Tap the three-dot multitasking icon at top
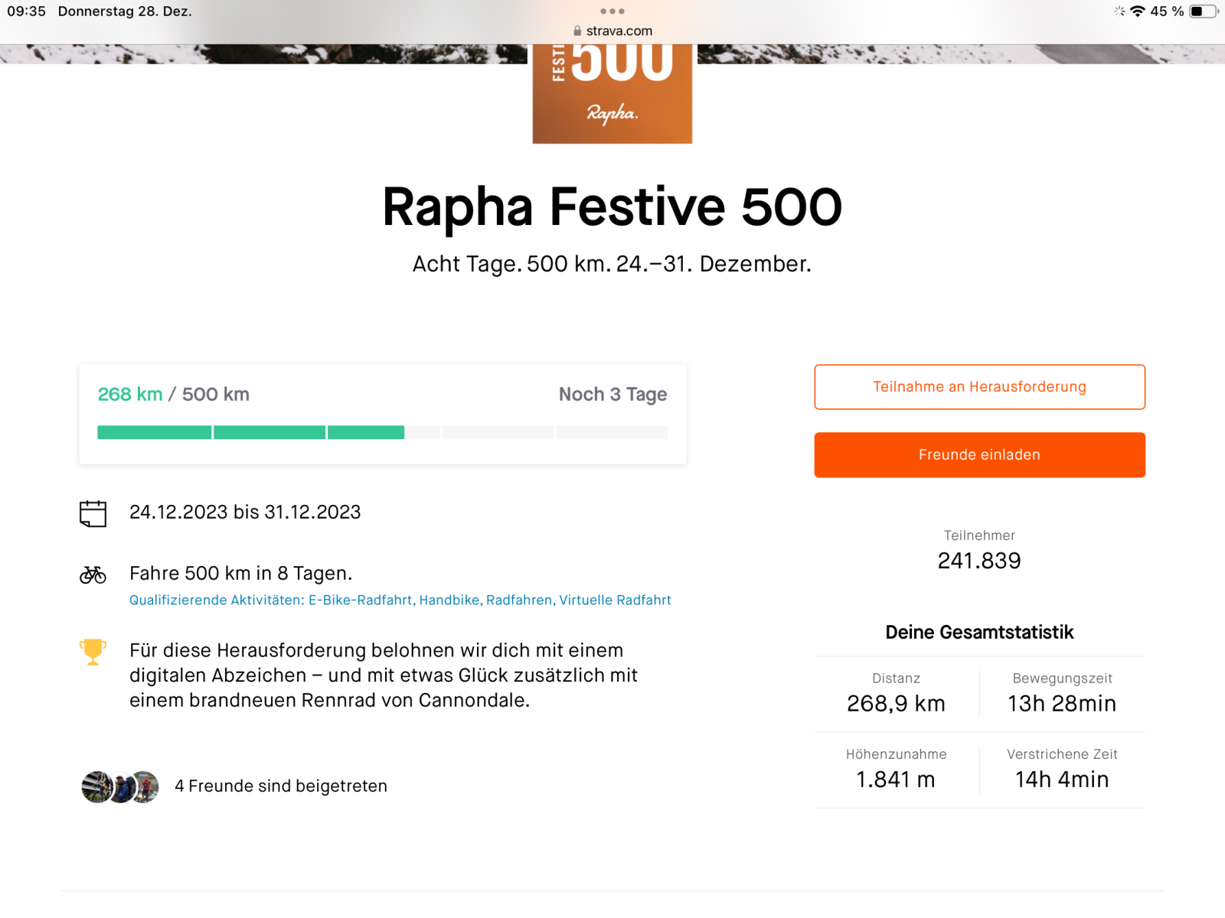The height and width of the screenshot is (918, 1225). 612,11
